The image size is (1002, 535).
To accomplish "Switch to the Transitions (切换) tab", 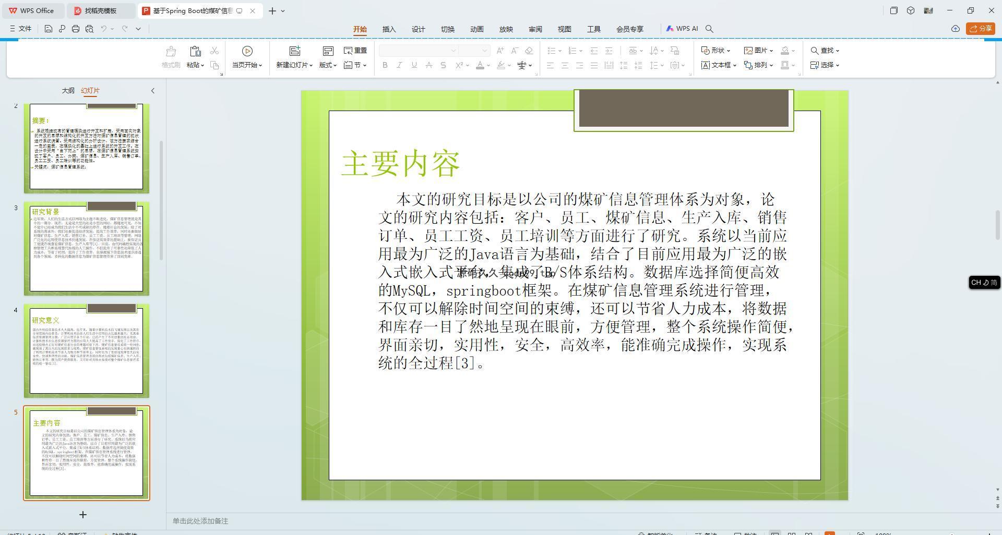I will 448,29.
